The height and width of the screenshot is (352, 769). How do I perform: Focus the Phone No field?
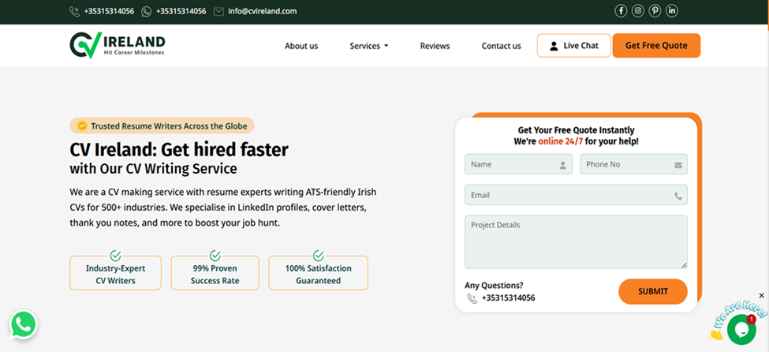pos(627,164)
